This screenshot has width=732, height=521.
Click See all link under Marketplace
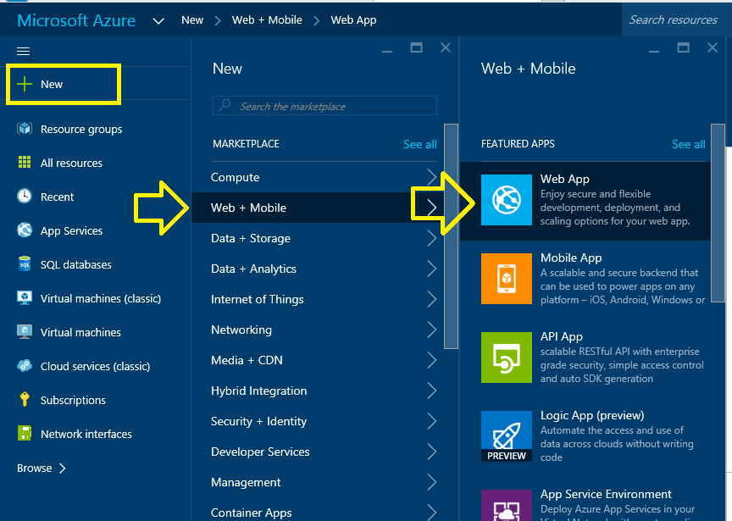[419, 144]
